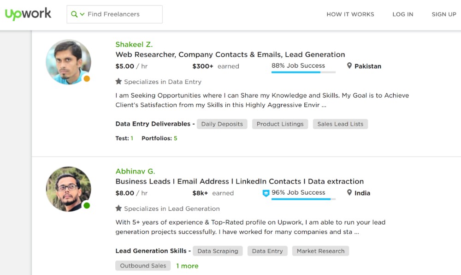
Task: Click the $8k+ earned amount
Action: coord(213,193)
